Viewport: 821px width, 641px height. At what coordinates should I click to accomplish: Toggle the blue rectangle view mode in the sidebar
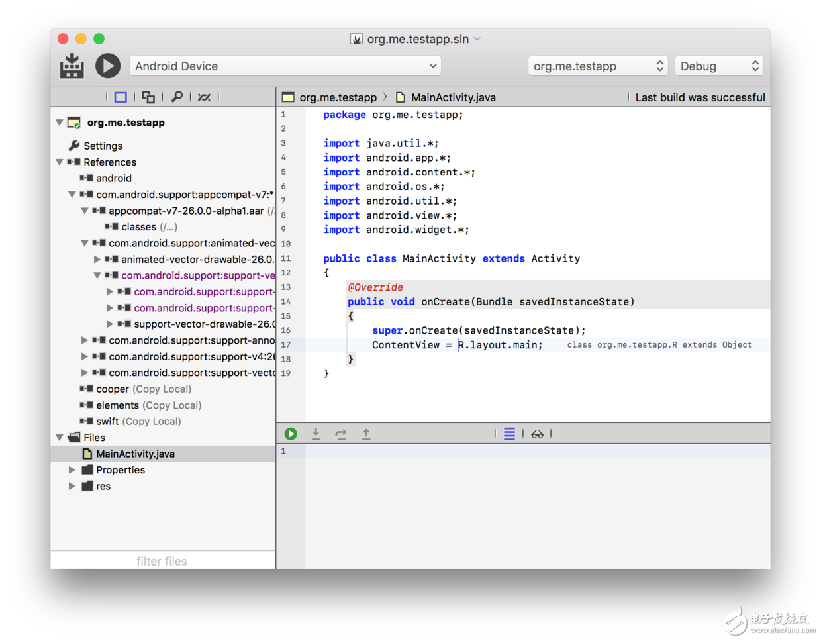121,97
